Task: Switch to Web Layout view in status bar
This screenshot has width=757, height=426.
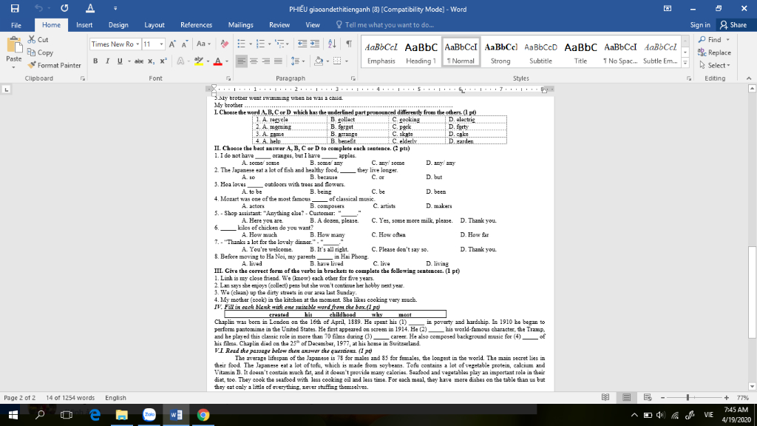Action: 648,397
